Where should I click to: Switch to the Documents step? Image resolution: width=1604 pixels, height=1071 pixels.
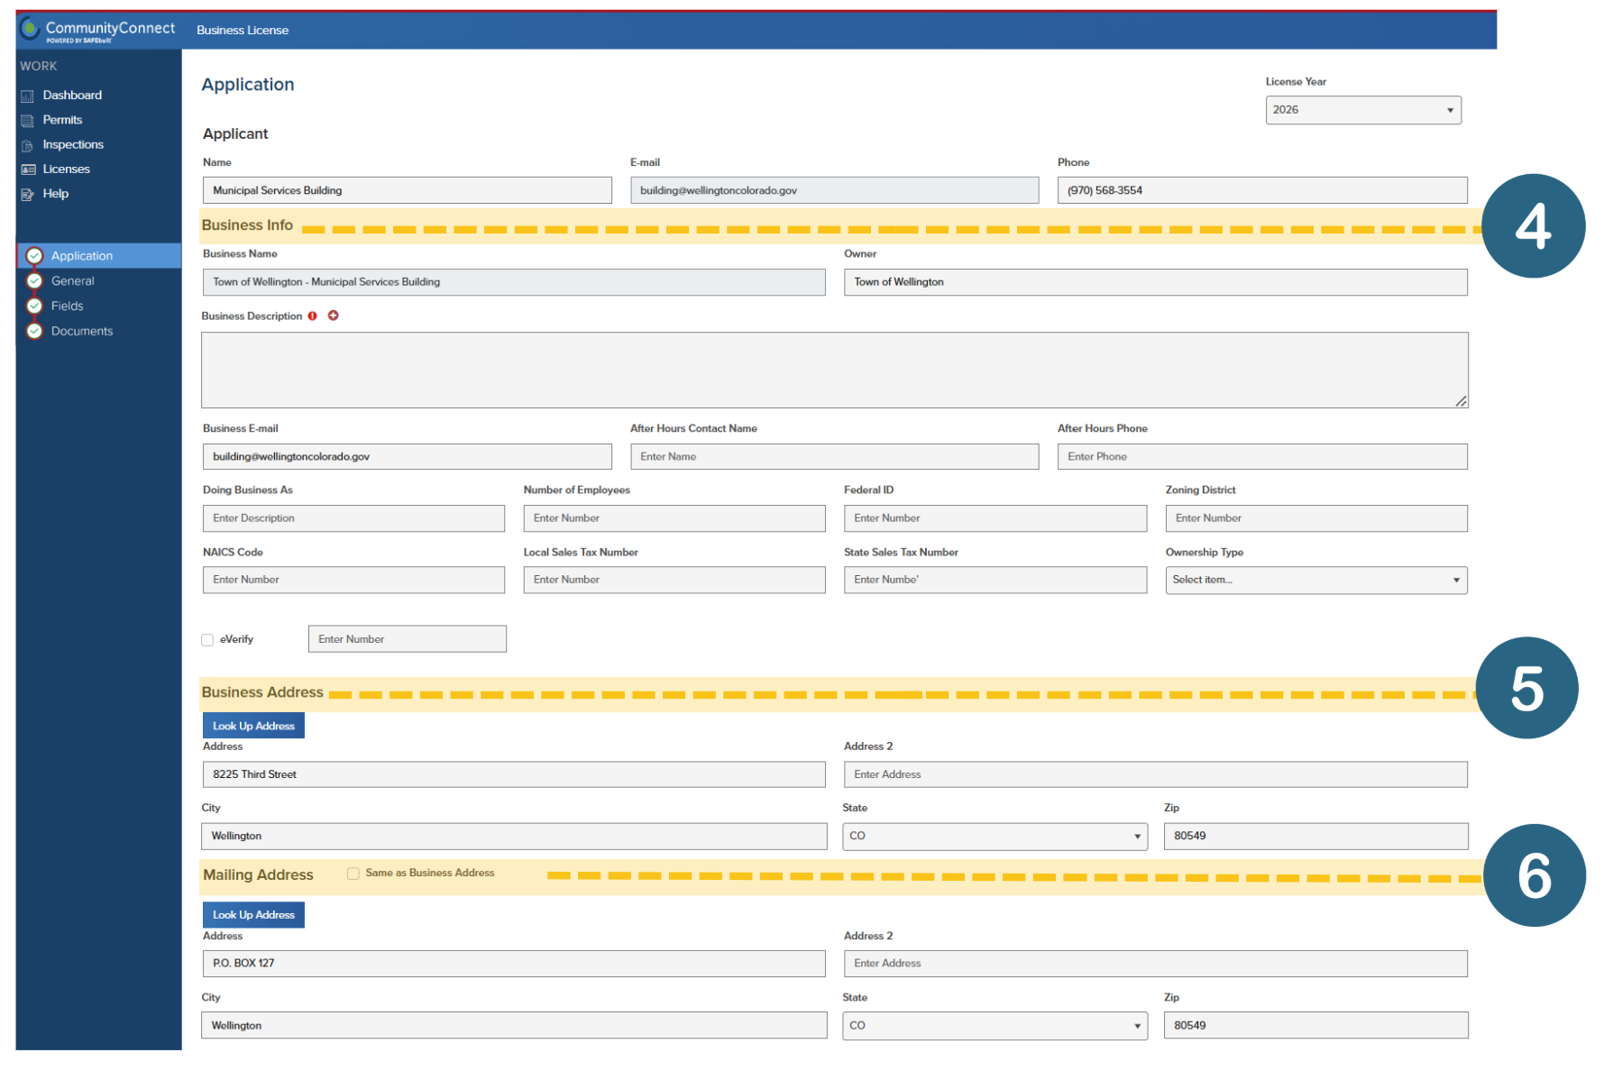click(x=81, y=332)
